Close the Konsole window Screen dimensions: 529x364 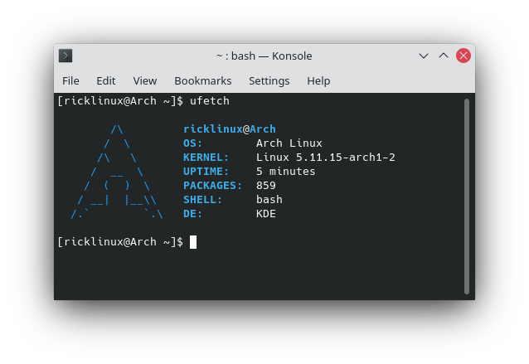[463, 56]
